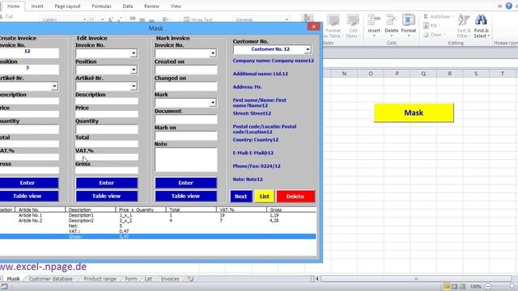Click the AutoSum sigma icon
518x291 pixels.
426,16
